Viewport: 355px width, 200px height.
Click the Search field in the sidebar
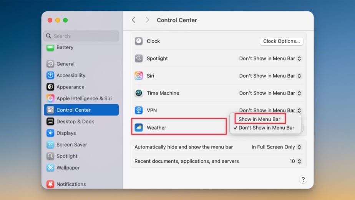click(81, 36)
